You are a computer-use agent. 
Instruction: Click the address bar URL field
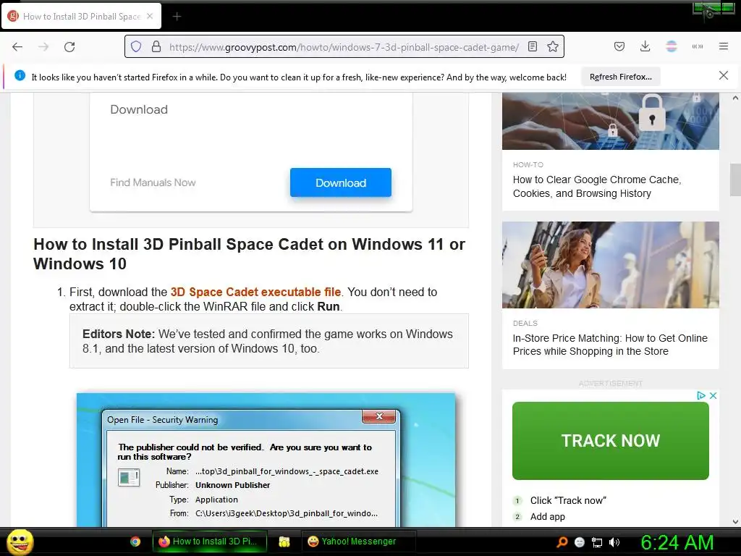344,47
